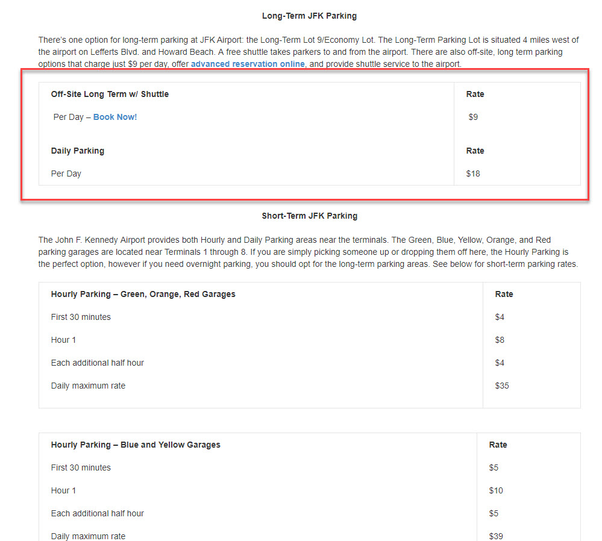Click Each additional half hour in Blue and Yellow table

97,513
